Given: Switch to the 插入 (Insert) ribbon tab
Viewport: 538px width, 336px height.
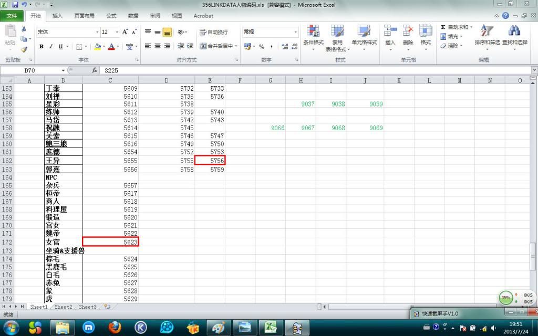Looking at the screenshot, I should point(57,16).
